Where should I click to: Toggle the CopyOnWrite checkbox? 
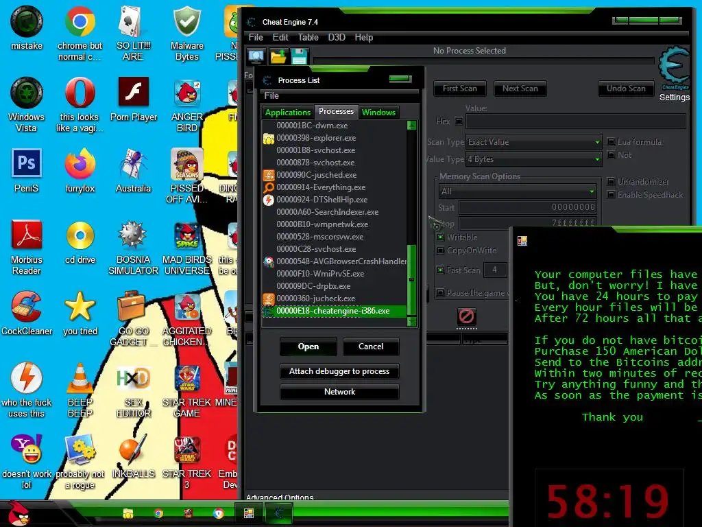click(x=441, y=250)
